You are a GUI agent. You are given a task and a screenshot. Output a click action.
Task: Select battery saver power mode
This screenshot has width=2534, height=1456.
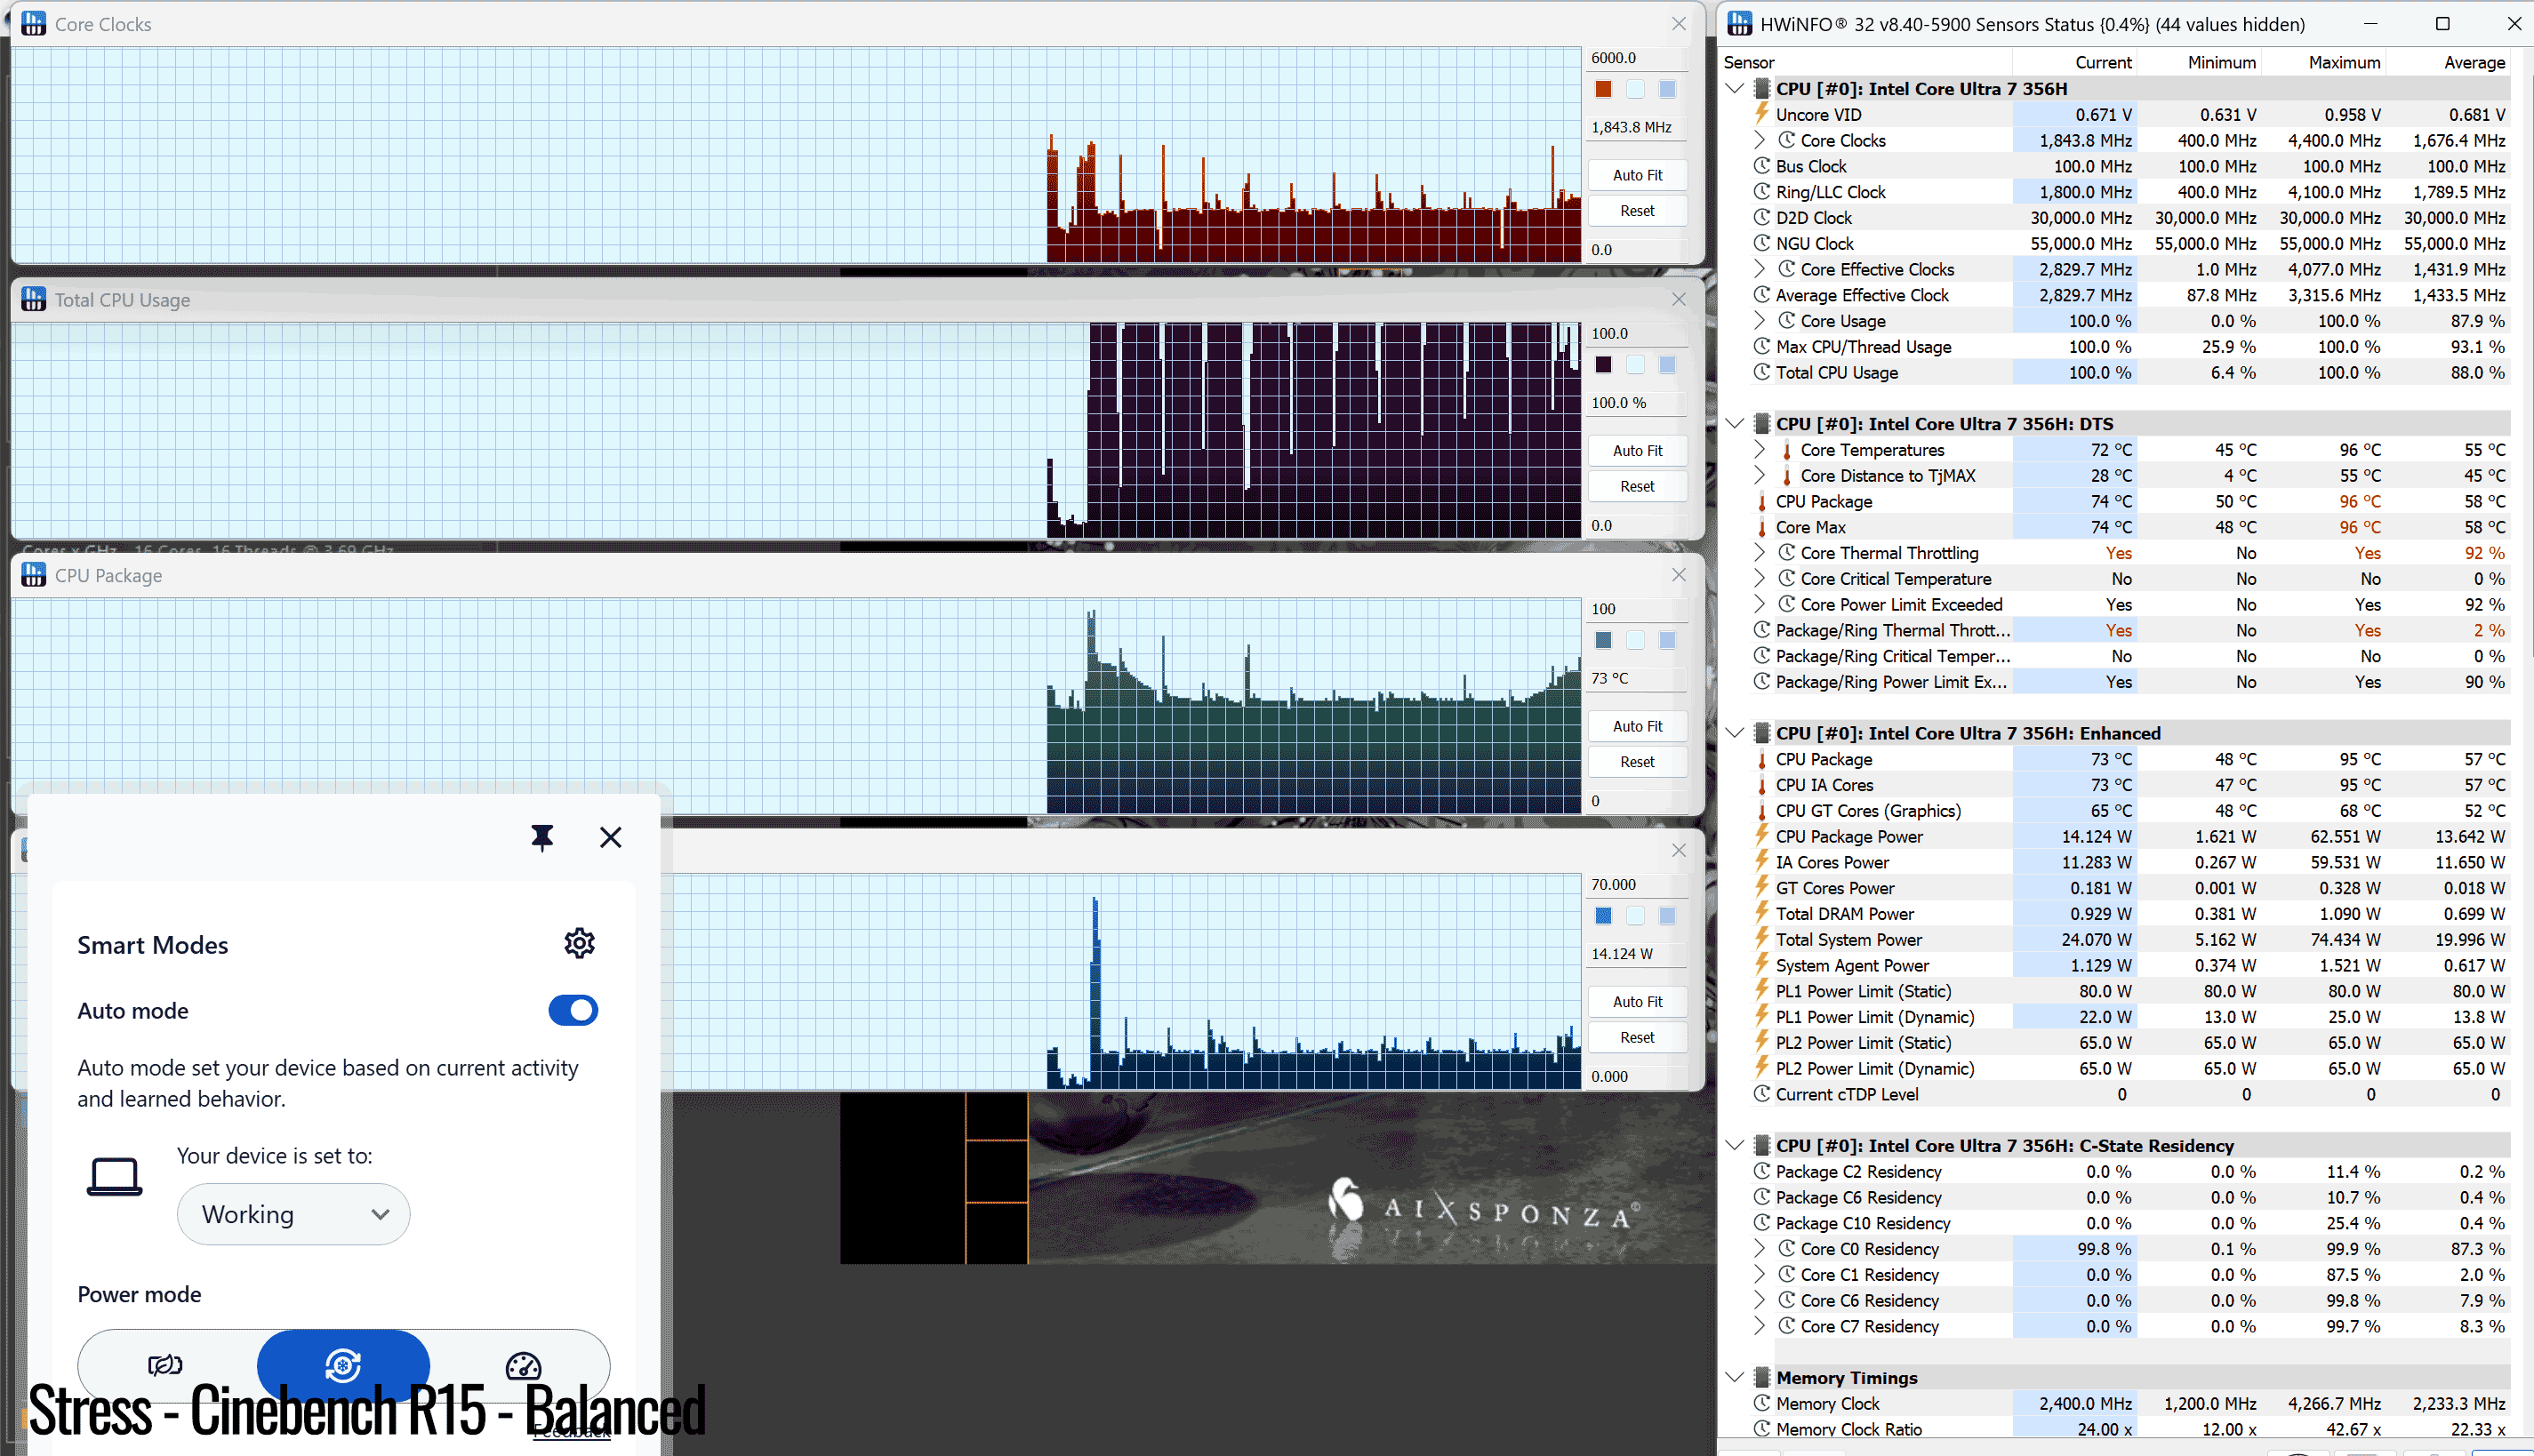(165, 1365)
